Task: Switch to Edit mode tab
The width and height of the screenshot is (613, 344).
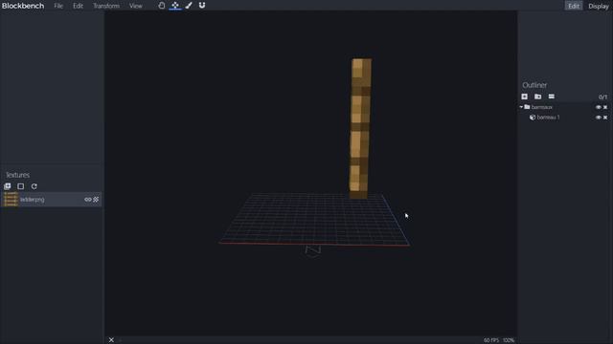Action: 574,6
